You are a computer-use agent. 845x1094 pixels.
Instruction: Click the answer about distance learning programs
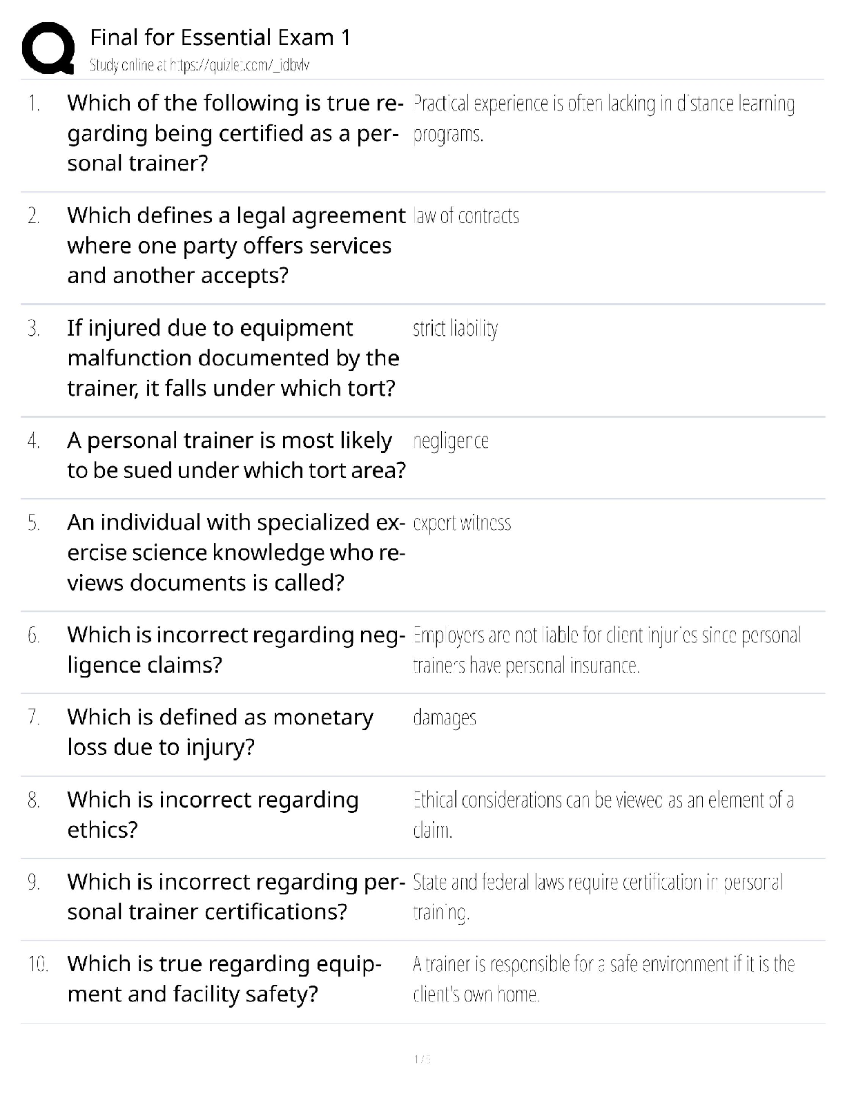603,118
